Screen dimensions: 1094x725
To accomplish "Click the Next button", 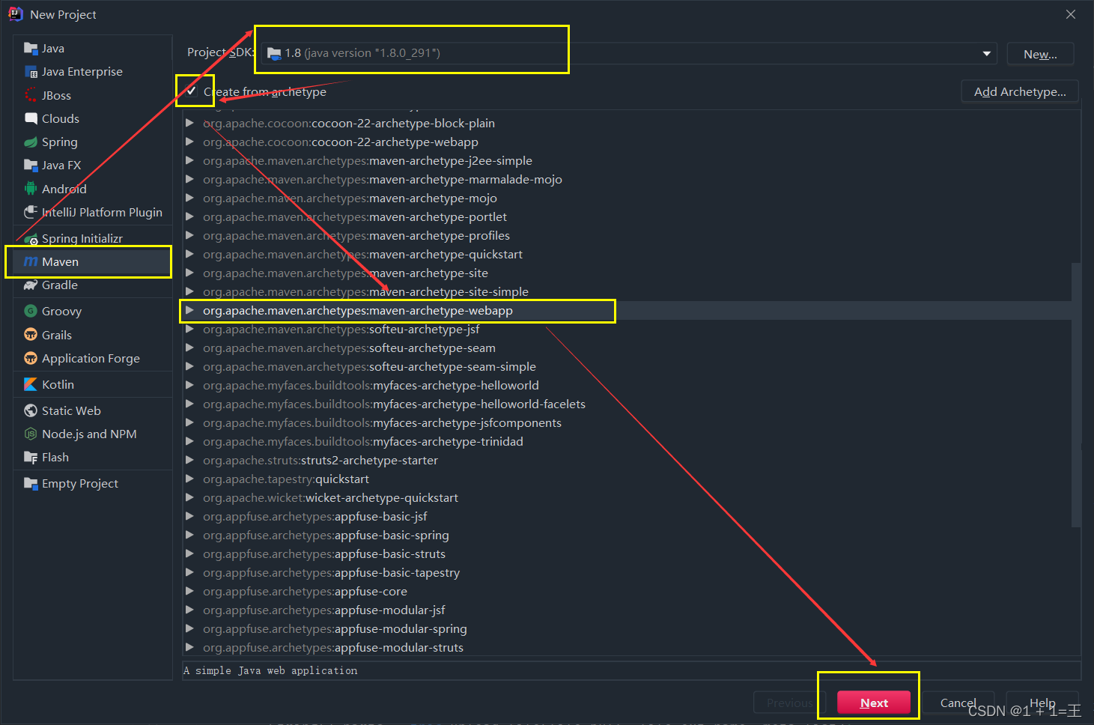I will point(874,703).
